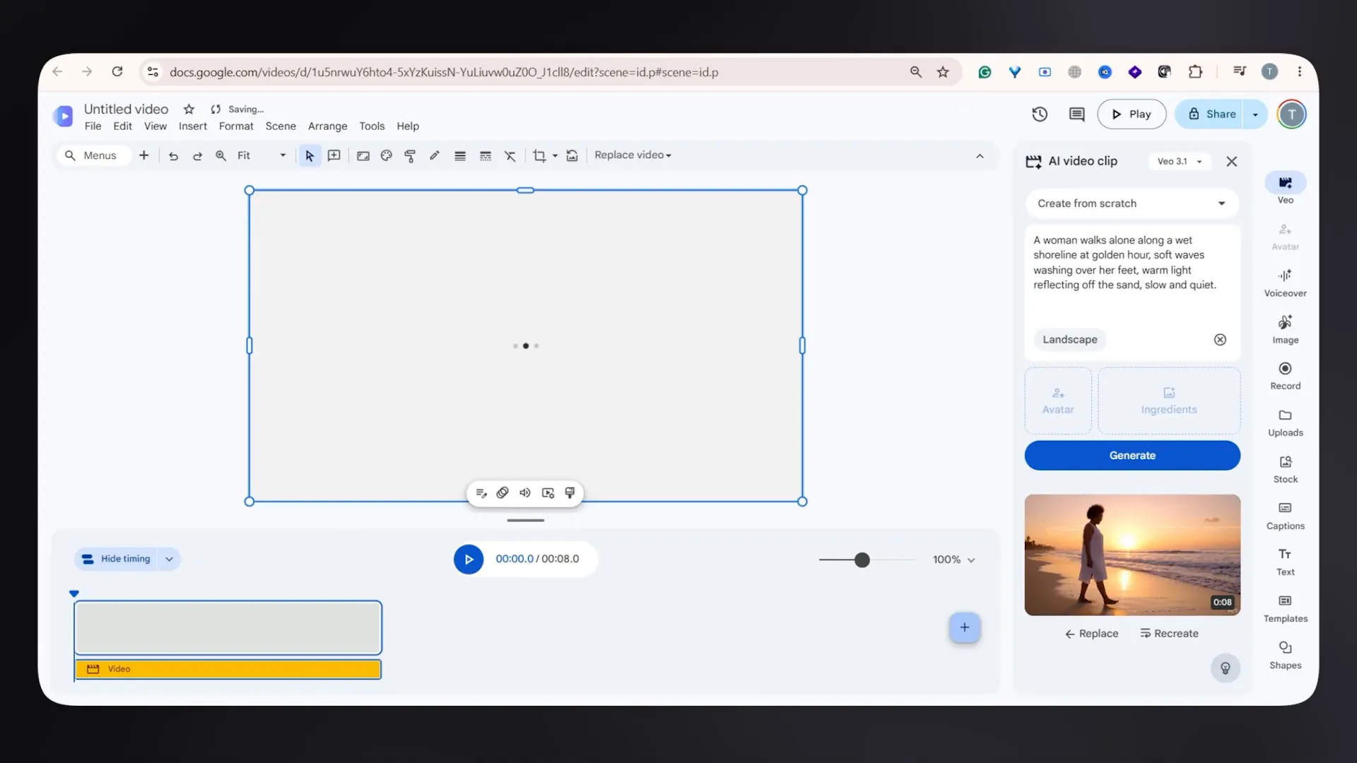Image resolution: width=1357 pixels, height=763 pixels.
Task: Open the crop shape dropdown arrow
Action: (555, 156)
